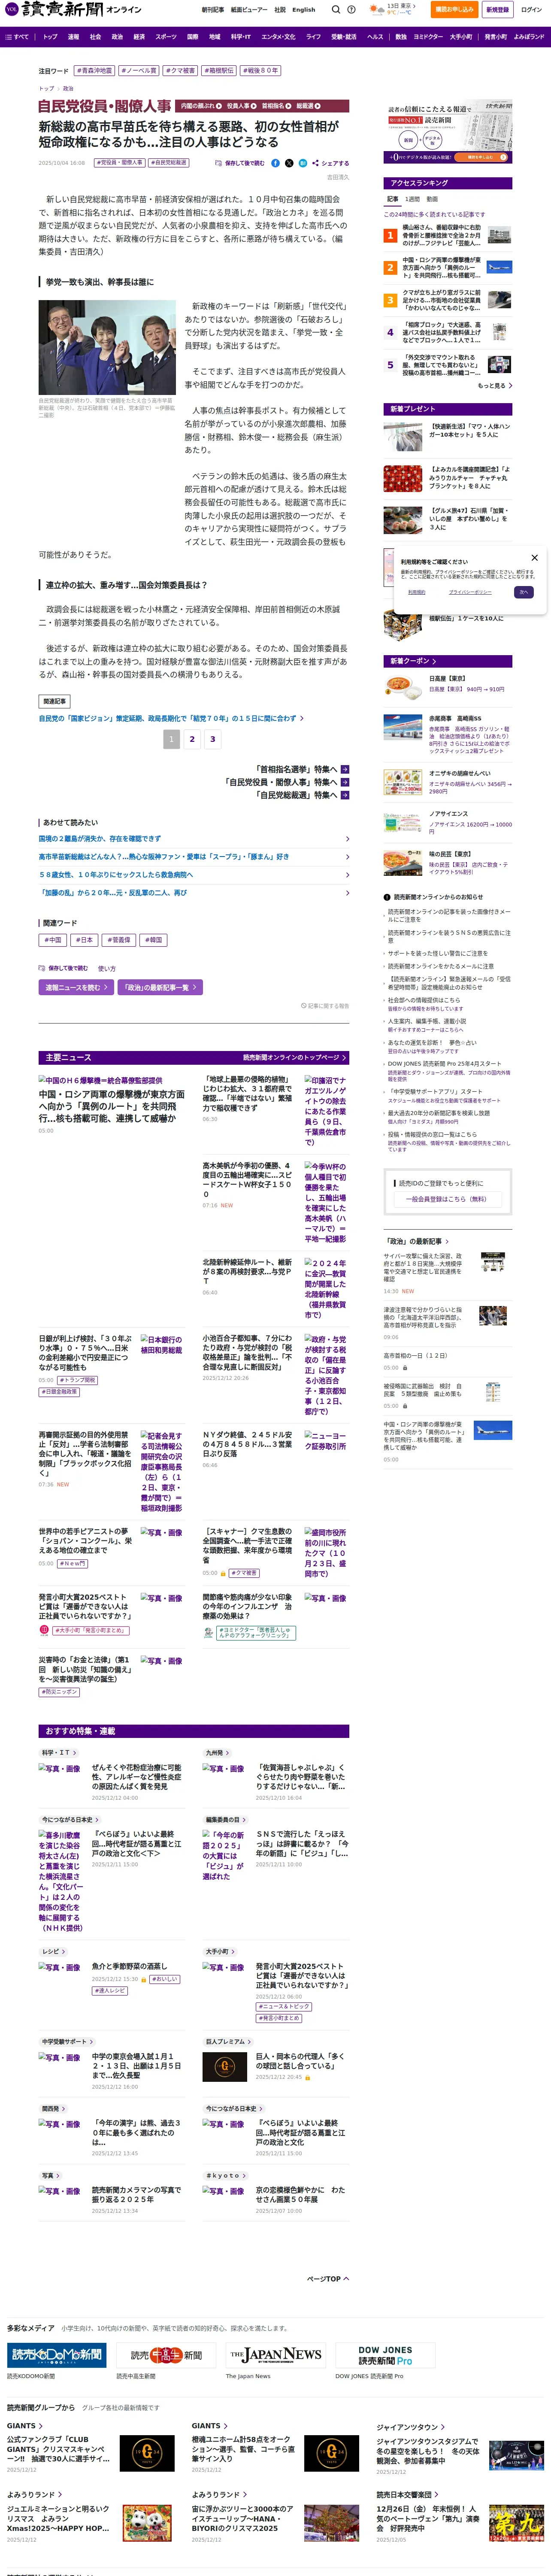Open 使い方 link beside save icon
Viewport: 551px width, 2576px height.
[107, 968]
